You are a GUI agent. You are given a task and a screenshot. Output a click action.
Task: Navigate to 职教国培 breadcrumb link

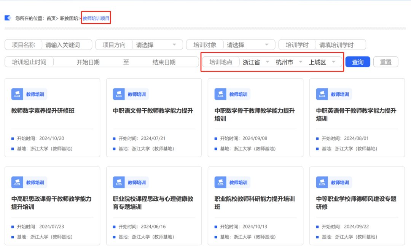[69, 18]
